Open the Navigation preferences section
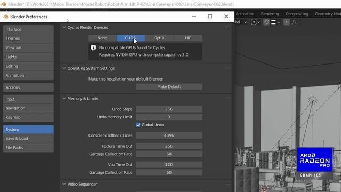This screenshot has width=341, height=192. click(x=28, y=108)
